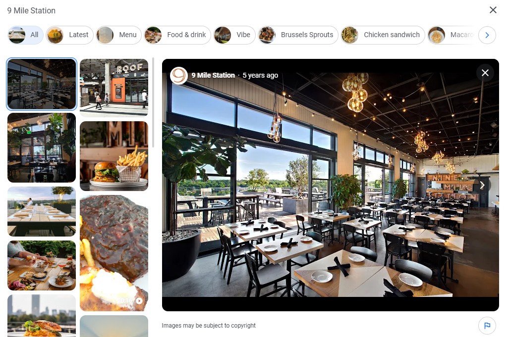Open the ROOF entrance photo thumbnail
Screen dimensions: 508x337
pyautogui.click(x=114, y=88)
